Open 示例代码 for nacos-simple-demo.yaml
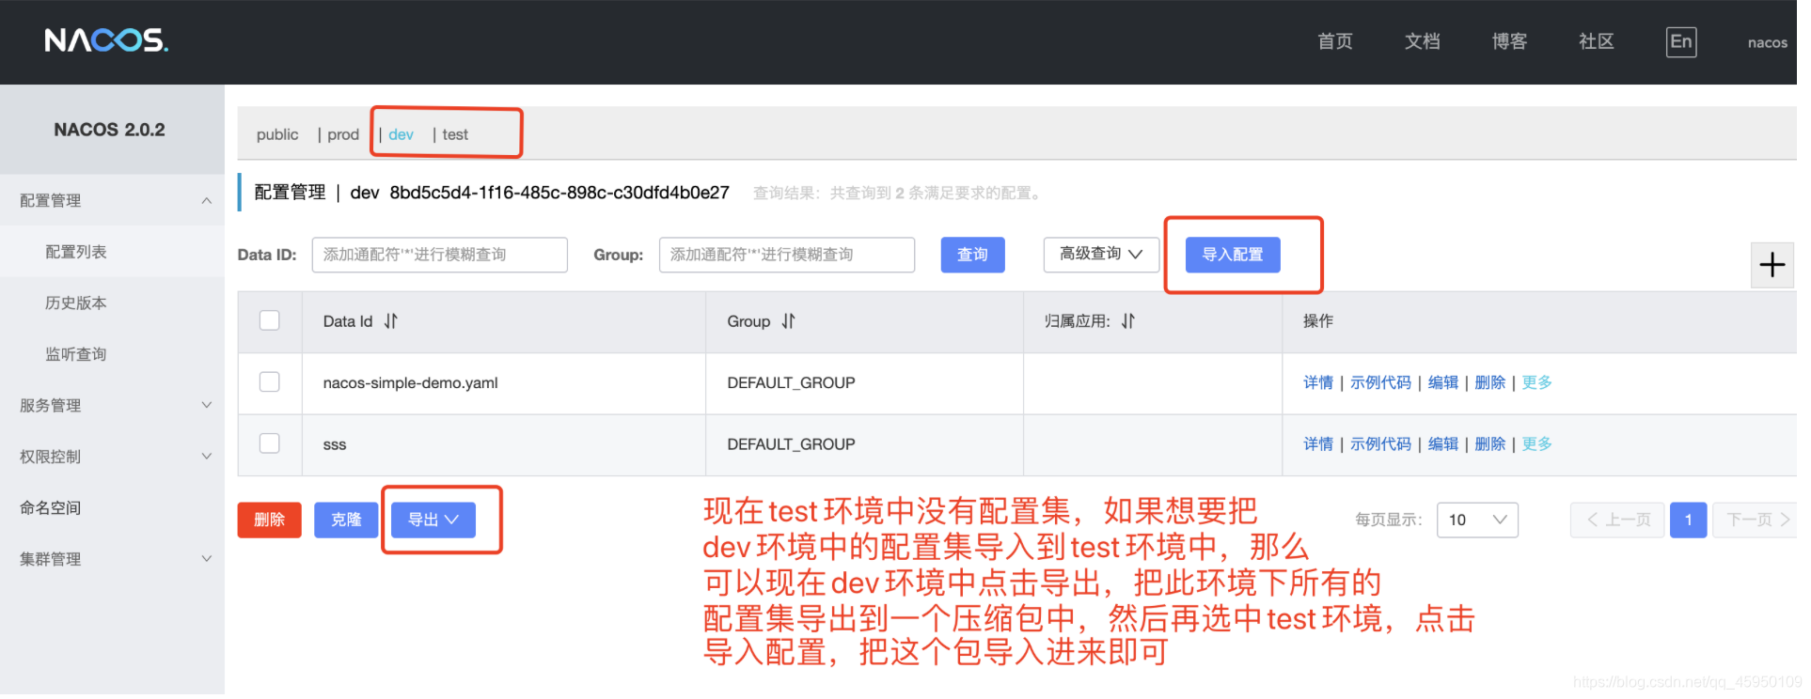The image size is (1811, 699). (1380, 382)
